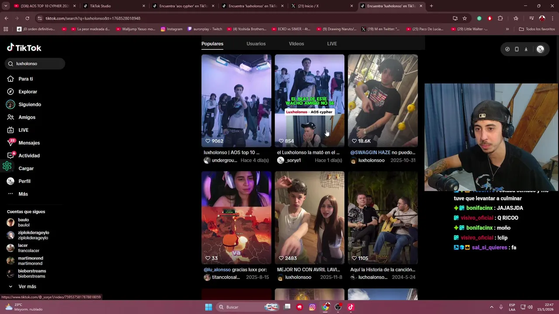559x314 pixels.
Task: Open the Instagram bookmark
Action: click(x=171, y=29)
